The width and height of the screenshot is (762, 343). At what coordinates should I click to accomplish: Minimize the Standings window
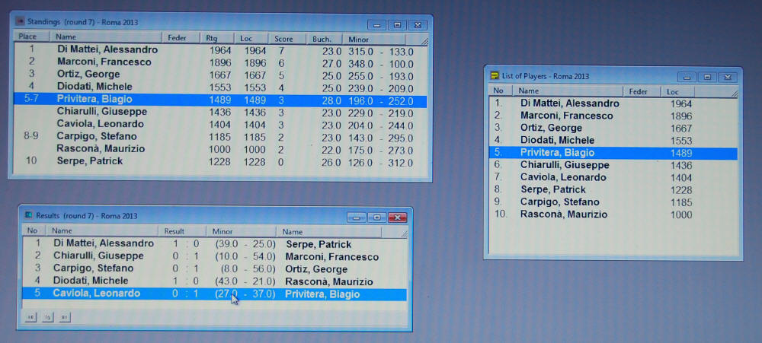(x=377, y=25)
